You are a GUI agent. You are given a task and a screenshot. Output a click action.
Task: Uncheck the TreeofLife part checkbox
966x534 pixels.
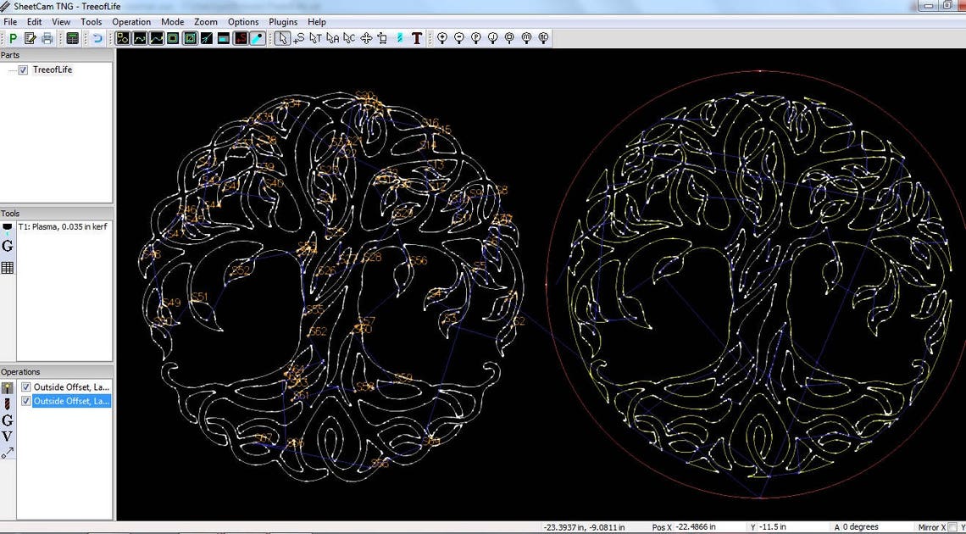pos(23,70)
